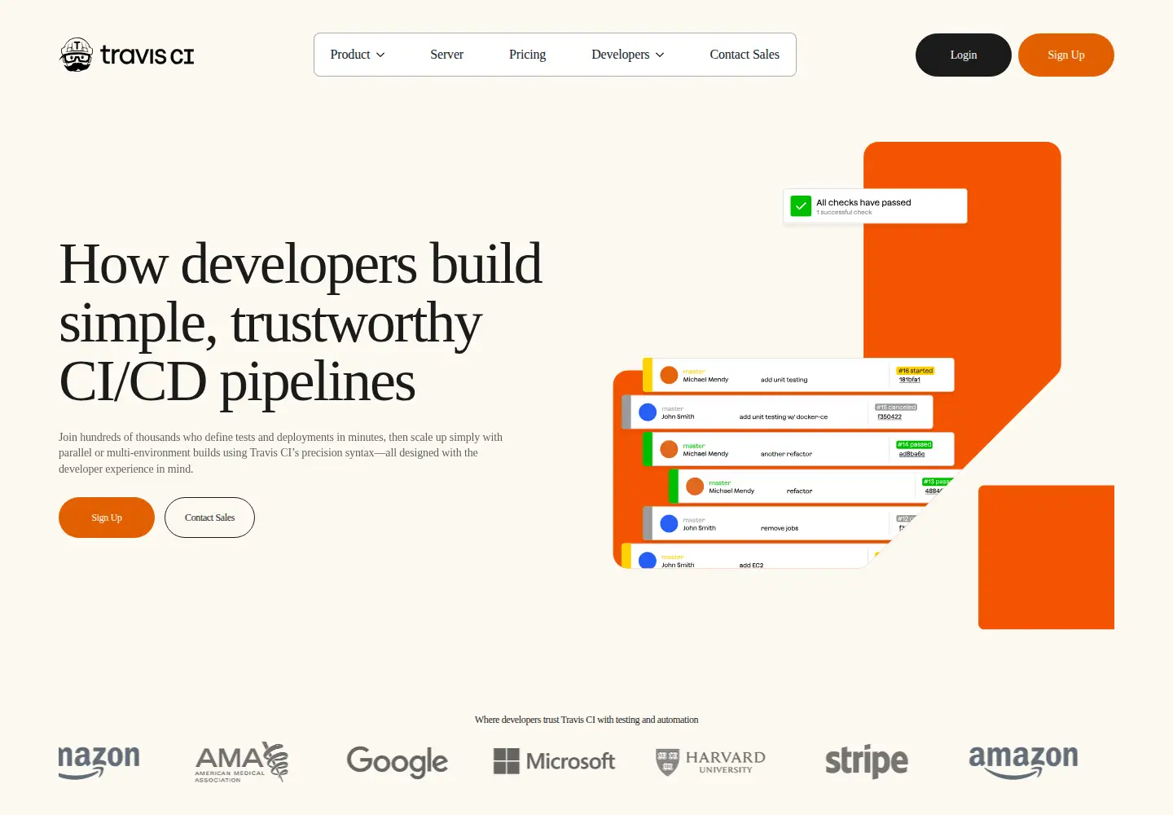Expand the Product dropdown menu

[358, 55]
